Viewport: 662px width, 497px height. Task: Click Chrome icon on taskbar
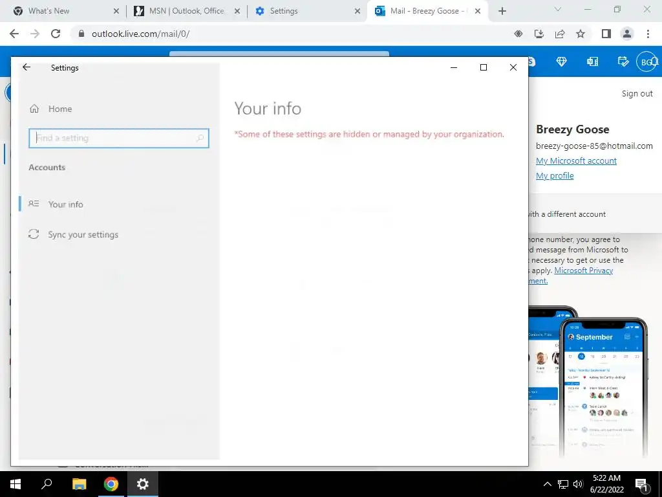pyautogui.click(x=111, y=484)
